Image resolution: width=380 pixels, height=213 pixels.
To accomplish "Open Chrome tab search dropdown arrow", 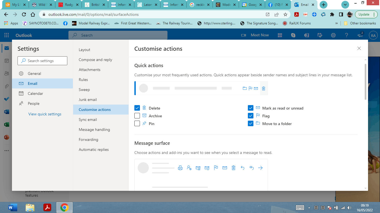I will coord(345,5).
